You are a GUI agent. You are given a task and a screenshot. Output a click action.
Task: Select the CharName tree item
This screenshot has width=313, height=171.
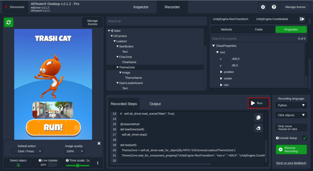click(x=129, y=62)
